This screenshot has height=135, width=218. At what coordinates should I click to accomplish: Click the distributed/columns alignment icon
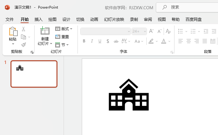point(213,41)
